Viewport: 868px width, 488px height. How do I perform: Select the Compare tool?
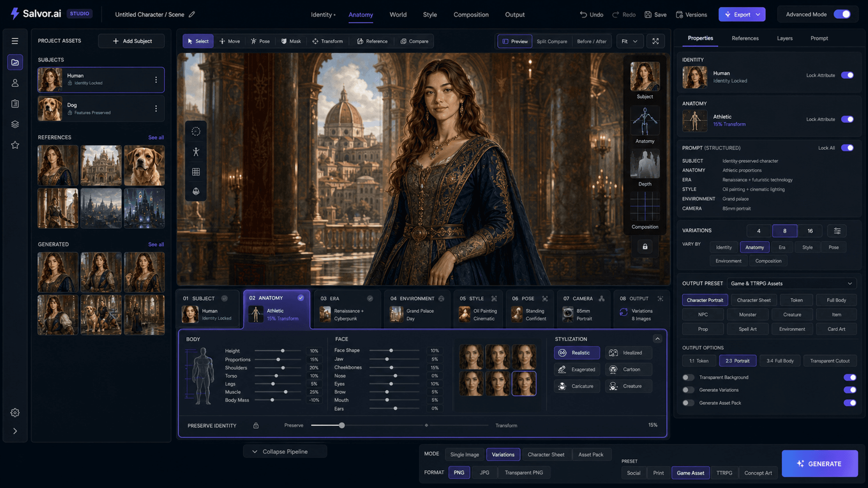pyautogui.click(x=415, y=41)
